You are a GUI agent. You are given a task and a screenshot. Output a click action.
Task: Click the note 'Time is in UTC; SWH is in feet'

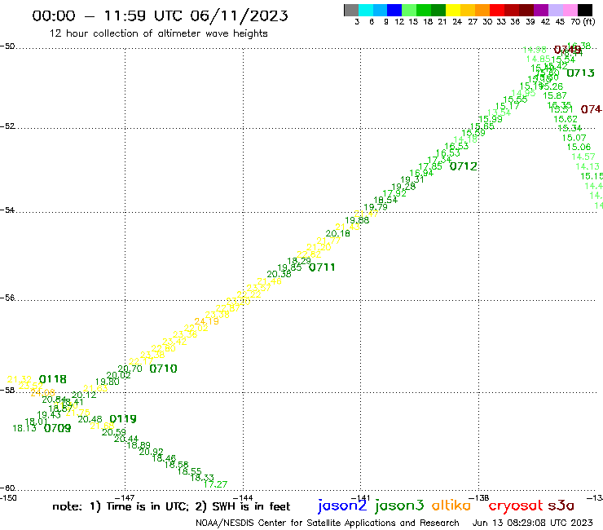coord(171,506)
